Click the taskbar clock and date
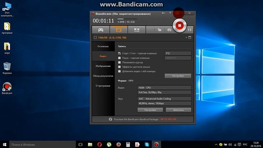The width and height of the screenshot is (263, 148). tap(256, 144)
